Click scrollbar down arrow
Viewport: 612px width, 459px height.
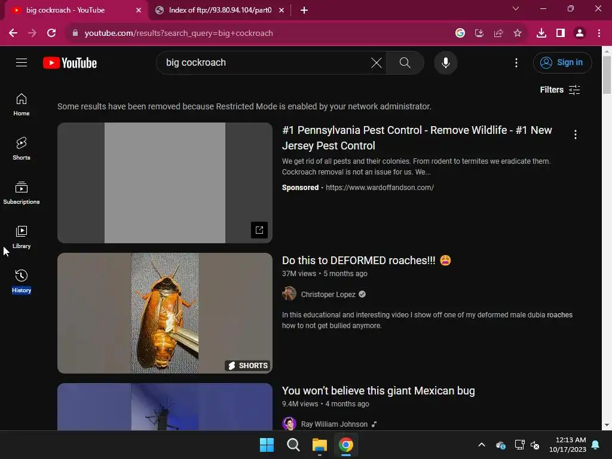(607, 425)
